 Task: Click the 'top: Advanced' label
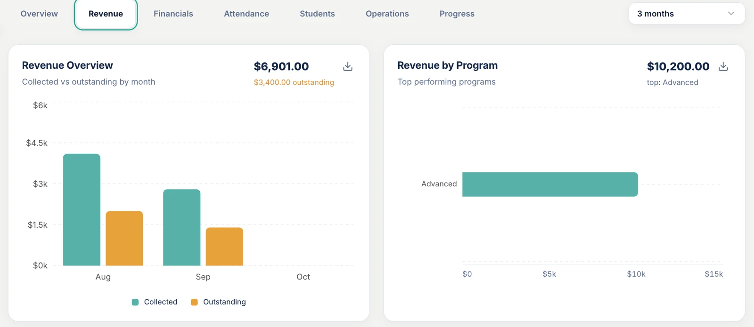coord(672,82)
